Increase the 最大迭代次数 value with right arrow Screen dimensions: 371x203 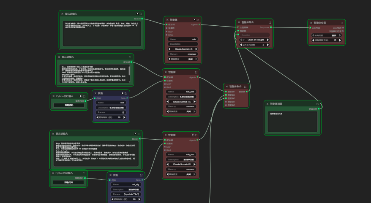pyautogui.click(x=268, y=44)
